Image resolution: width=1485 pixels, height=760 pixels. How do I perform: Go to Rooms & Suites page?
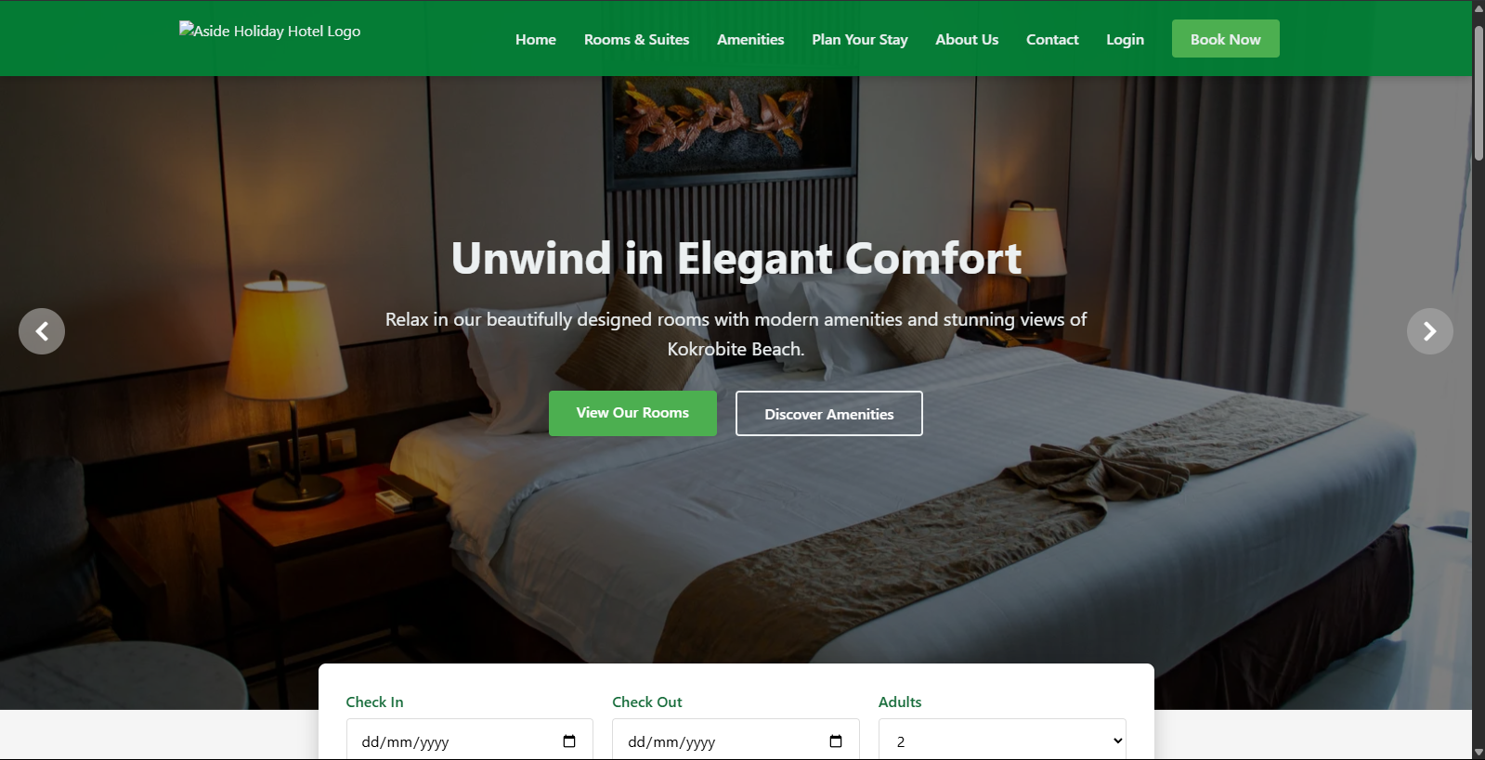tap(636, 39)
